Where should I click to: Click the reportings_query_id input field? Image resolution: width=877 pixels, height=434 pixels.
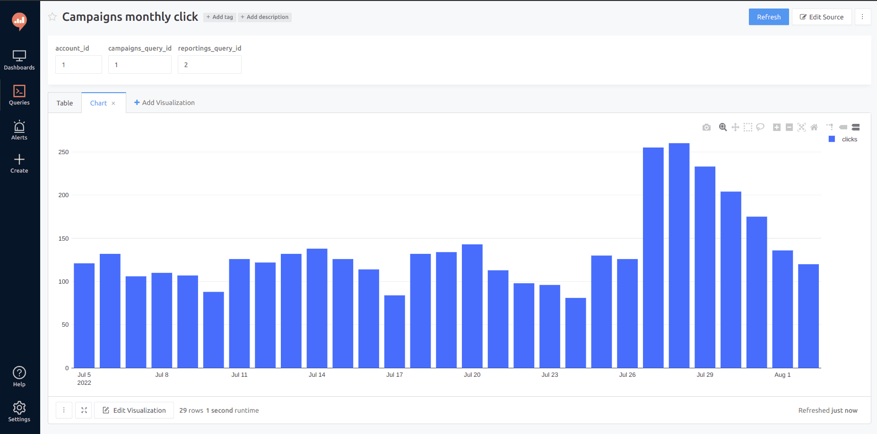tap(209, 65)
